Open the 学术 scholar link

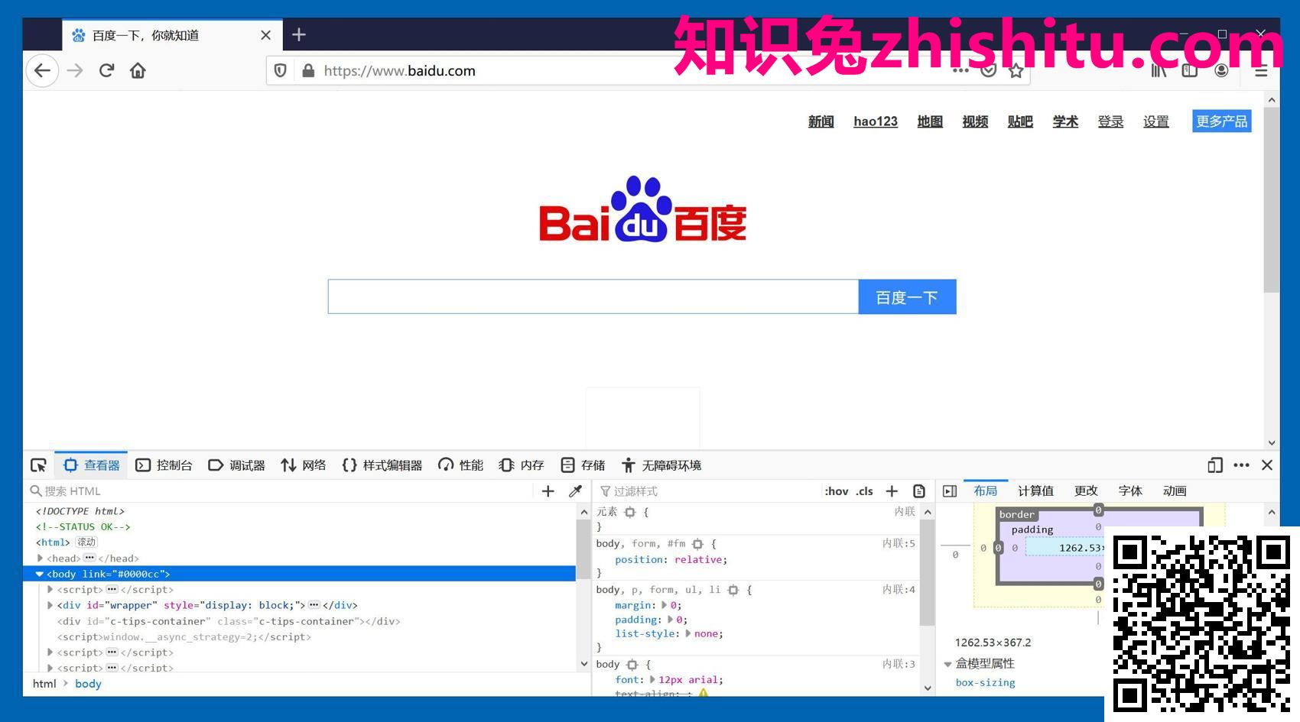tap(1065, 121)
